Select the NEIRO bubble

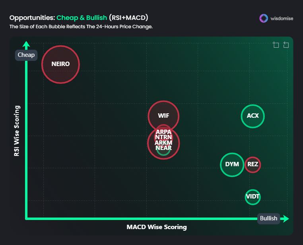pyautogui.click(x=60, y=64)
